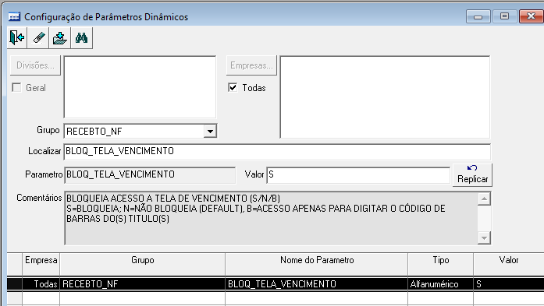Click the row selector of the Todas row

[15, 284]
